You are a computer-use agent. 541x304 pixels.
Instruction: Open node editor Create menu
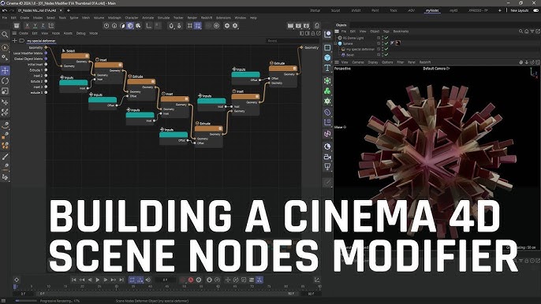[x=24, y=33]
